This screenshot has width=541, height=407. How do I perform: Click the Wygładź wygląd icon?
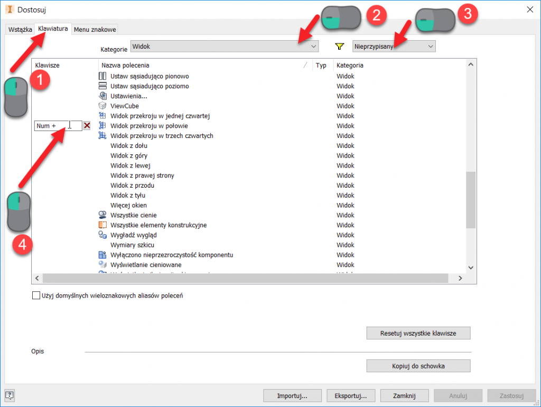point(103,235)
